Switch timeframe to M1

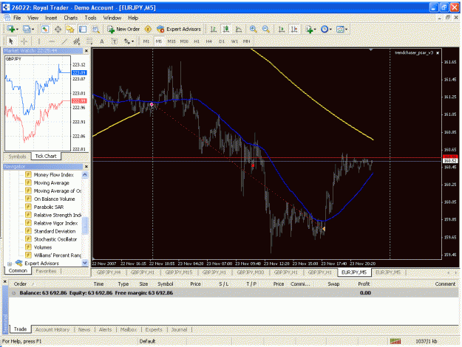point(146,41)
